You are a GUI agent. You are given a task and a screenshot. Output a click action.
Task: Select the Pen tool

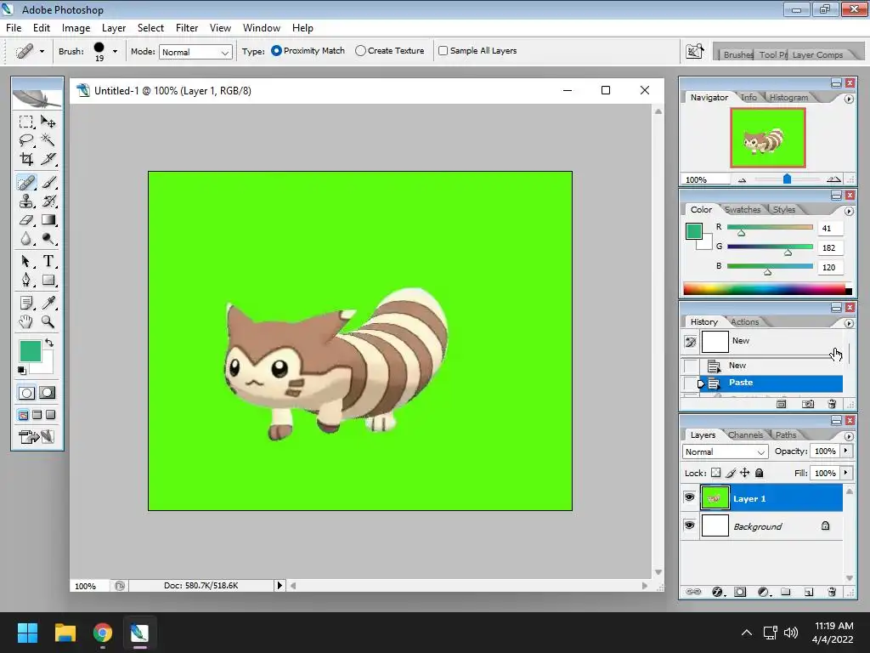click(25, 280)
